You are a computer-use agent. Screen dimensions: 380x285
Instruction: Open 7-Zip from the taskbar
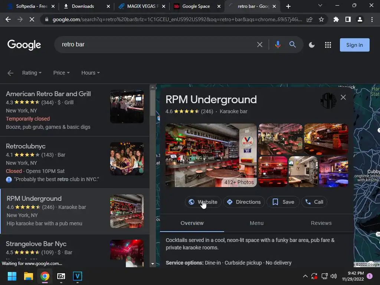coord(61,276)
